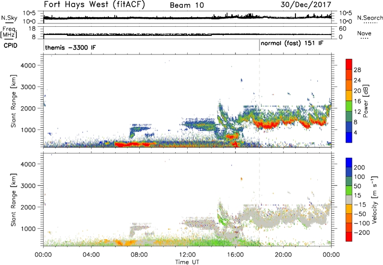
Task: Click the dashed vertical CPID-change line at 18:00
Action: (x=259, y=101)
